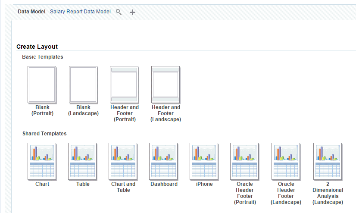This screenshot has height=213, width=356.
Task: Click the Create Layout heading
Action: pyautogui.click(x=37, y=47)
